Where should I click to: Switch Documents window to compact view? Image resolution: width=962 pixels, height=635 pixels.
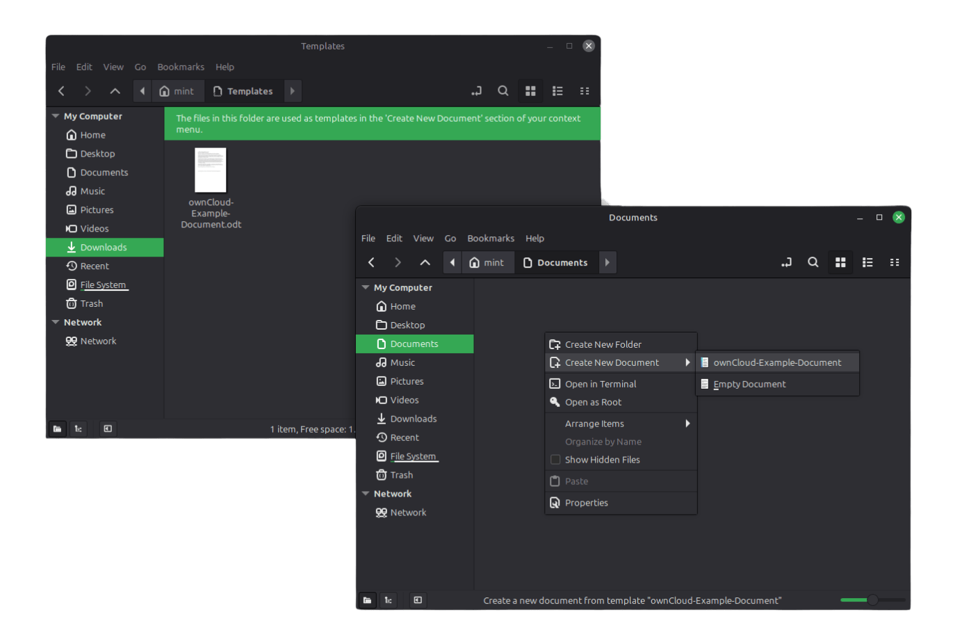point(895,262)
